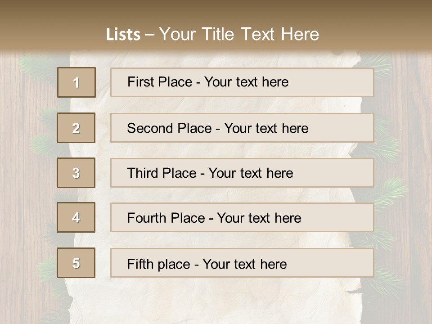Select the number 5 box
Viewport: 432px width, 324px height.
pos(76,263)
